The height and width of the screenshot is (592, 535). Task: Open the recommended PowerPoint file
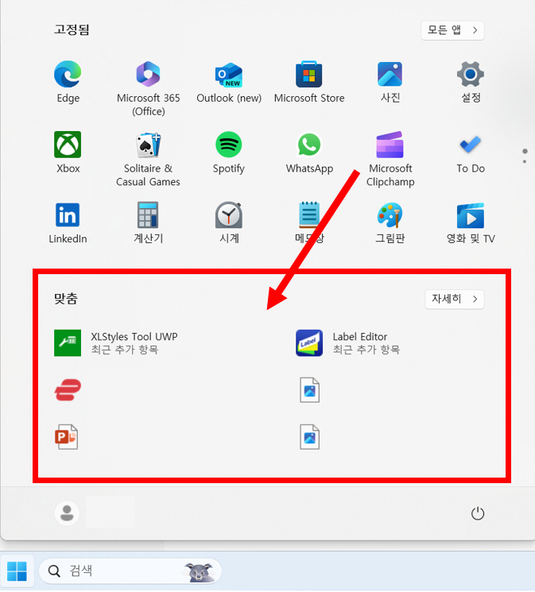click(67, 437)
